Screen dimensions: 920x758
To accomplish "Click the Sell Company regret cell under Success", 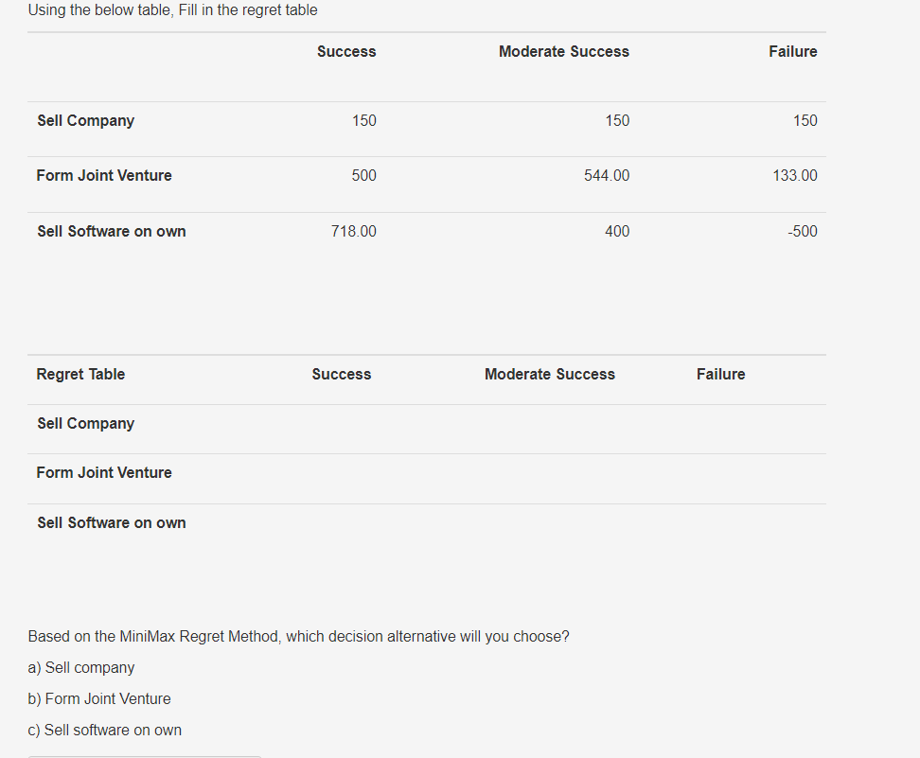I will pyautogui.click(x=342, y=424).
